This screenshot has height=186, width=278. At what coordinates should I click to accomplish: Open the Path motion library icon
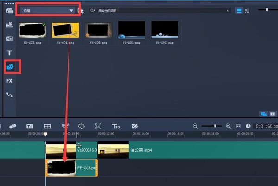click(9, 95)
